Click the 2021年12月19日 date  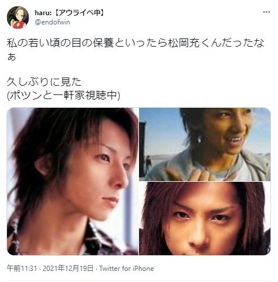click(68, 269)
